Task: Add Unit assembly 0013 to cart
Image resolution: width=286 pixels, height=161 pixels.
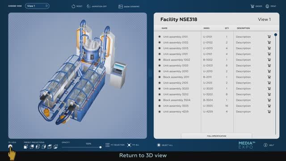Action: 269,48
